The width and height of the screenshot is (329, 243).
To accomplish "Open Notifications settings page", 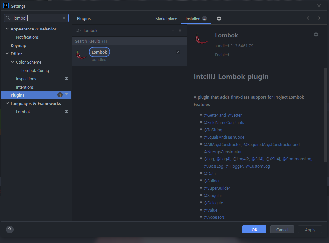I will [x=27, y=37].
